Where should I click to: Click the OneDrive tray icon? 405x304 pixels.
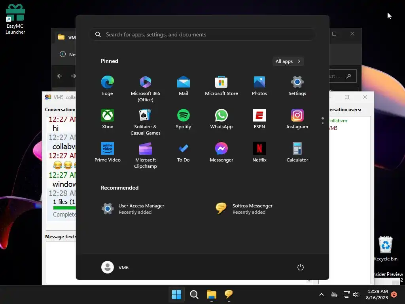[x=334, y=294]
